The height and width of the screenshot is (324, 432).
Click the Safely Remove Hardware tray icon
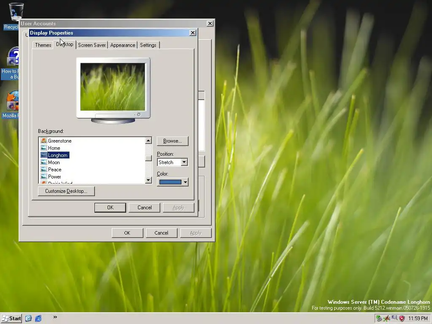click(x=379, y=319)
